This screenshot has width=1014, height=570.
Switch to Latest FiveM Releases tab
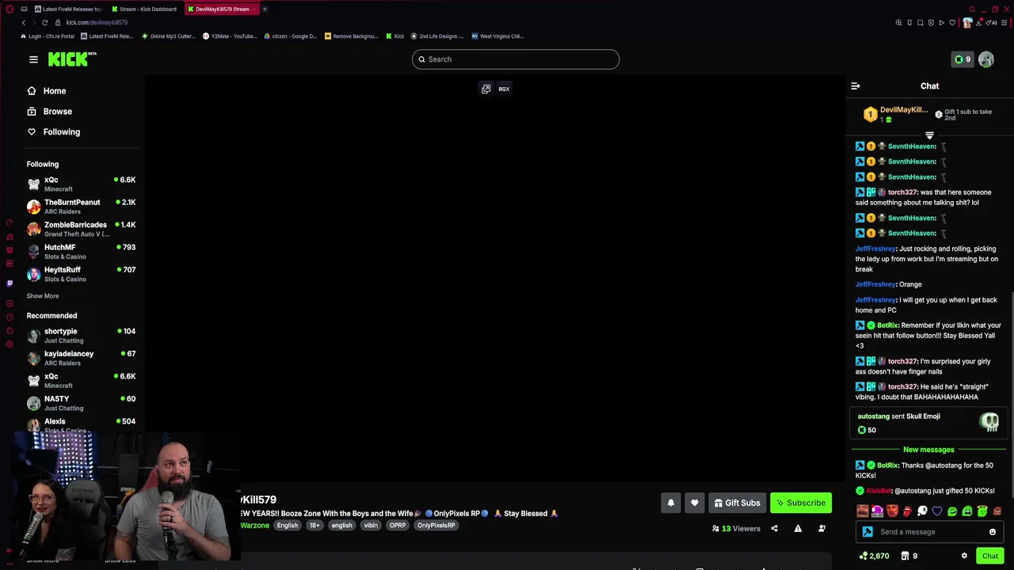pos(70,9)
